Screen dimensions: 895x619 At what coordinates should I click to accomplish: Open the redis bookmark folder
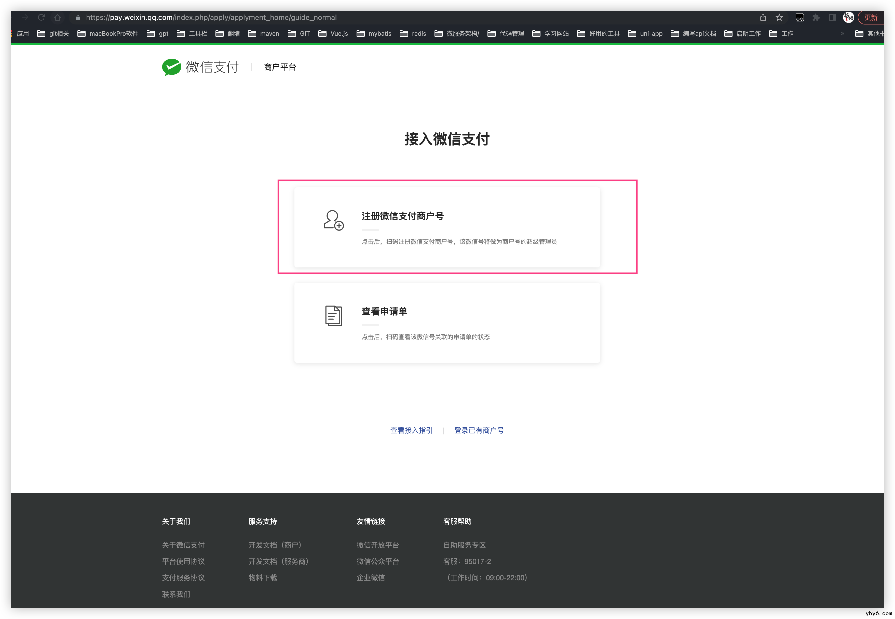413,34
